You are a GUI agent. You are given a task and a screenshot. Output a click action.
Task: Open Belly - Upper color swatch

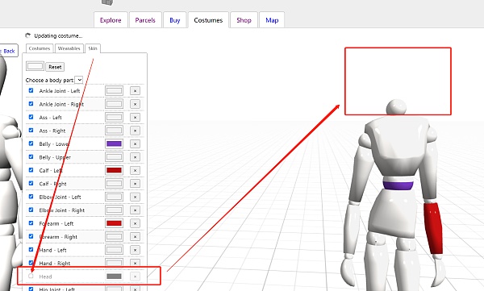pyautogui.click(x=115, y=157)
